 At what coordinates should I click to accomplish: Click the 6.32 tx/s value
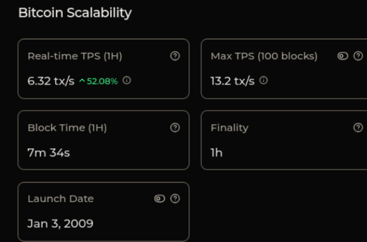pos(51,81)
